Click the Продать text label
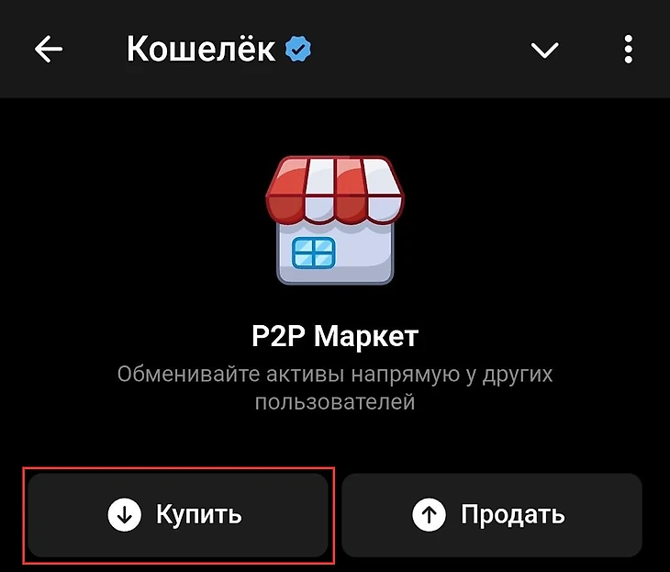The image size is (670, 572). click(513, 514)
